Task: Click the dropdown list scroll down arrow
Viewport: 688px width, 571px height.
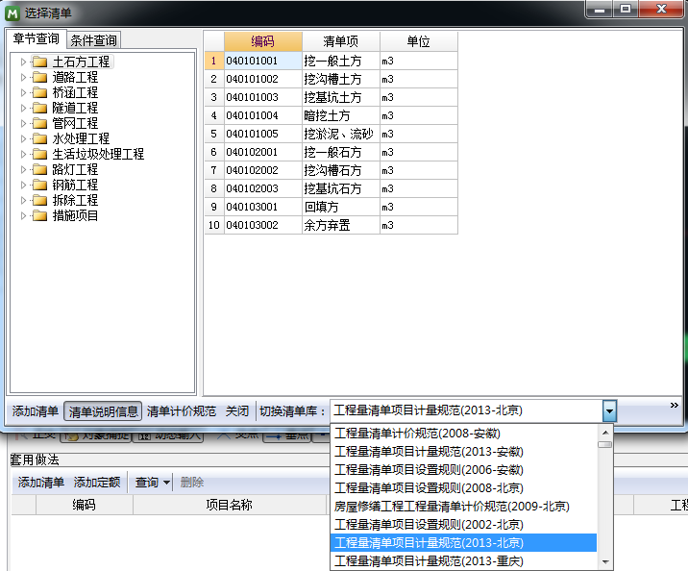Action: [605, 561]
